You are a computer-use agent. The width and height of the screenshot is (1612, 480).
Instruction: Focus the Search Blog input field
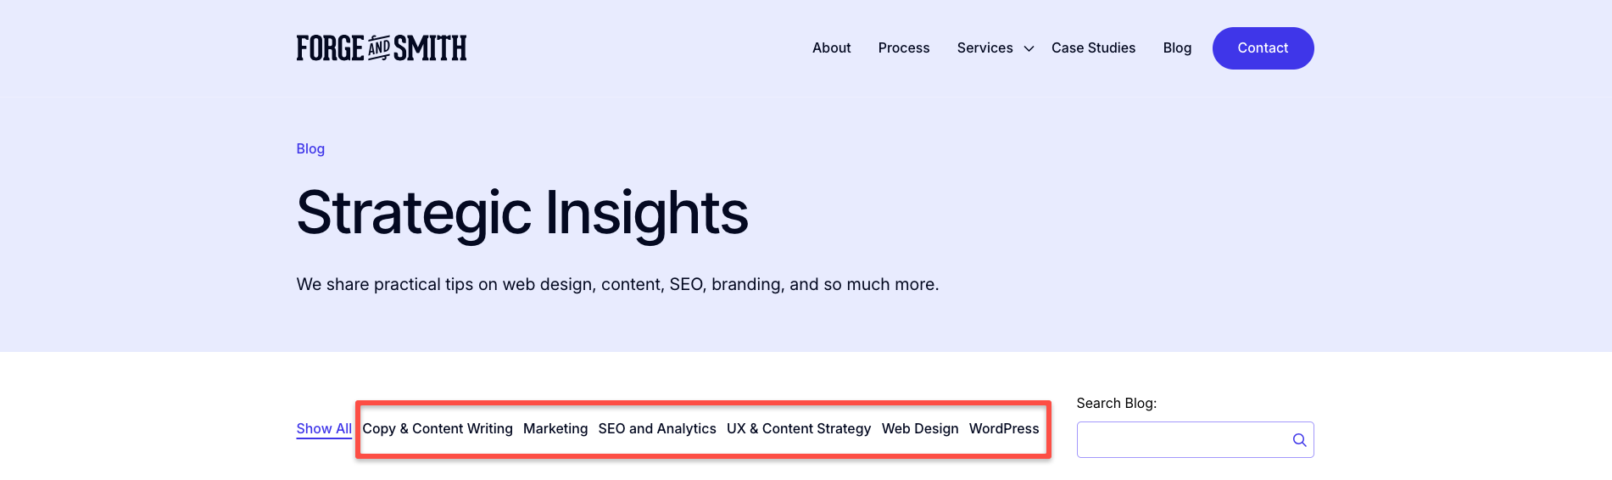[1181, 440]
